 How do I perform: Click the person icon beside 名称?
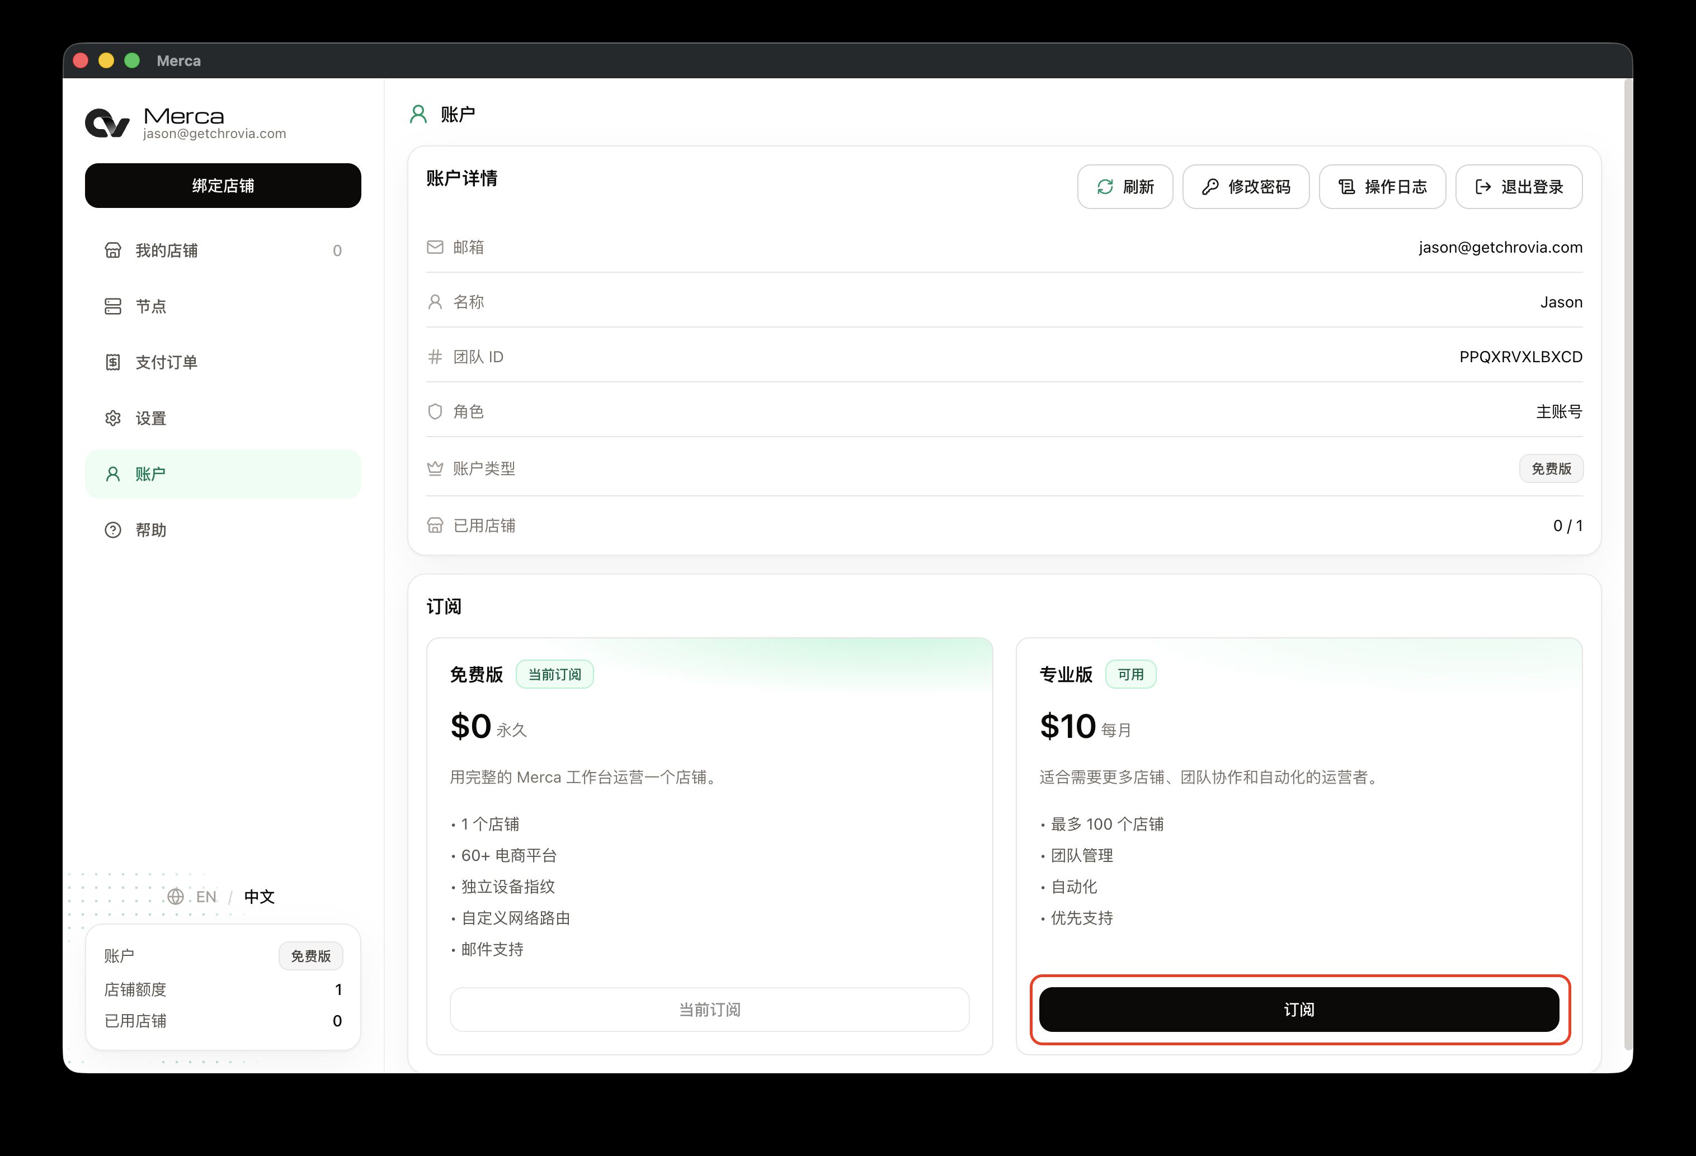[x=435, y=302]
